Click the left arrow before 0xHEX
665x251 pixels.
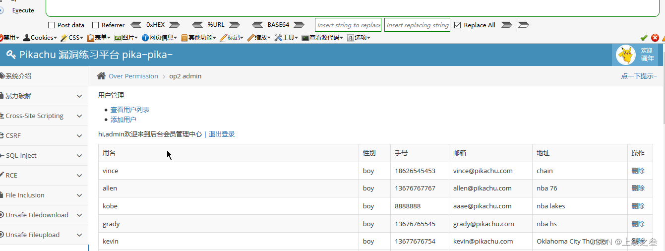(x=136, y=25)
